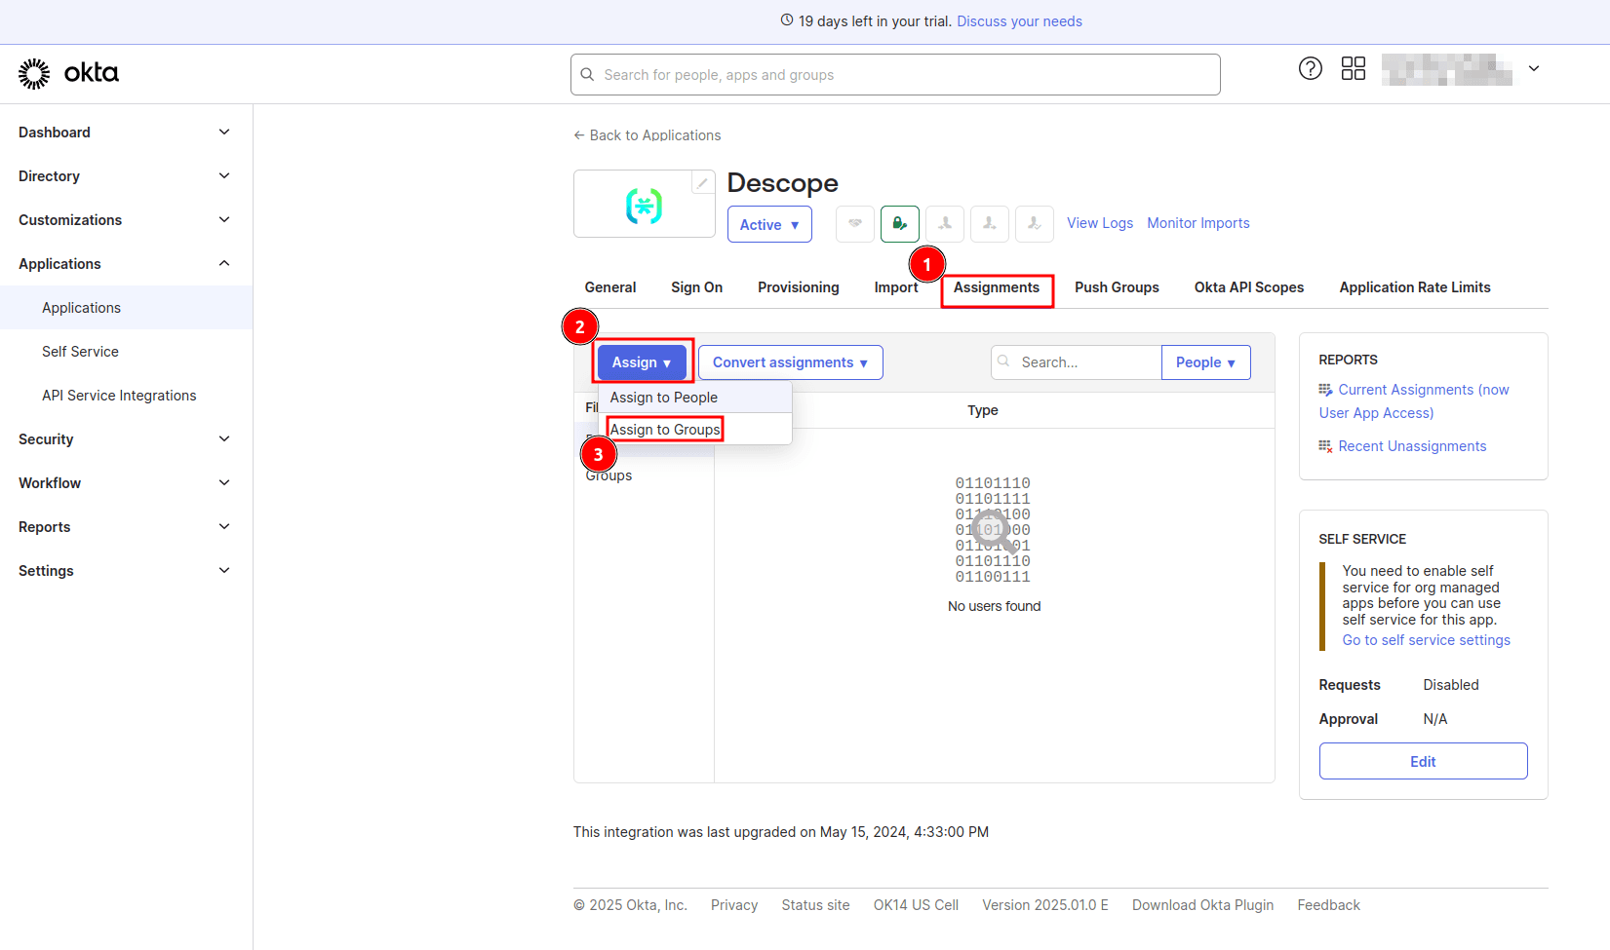Click the Descope app logo image

coord(644,206)
